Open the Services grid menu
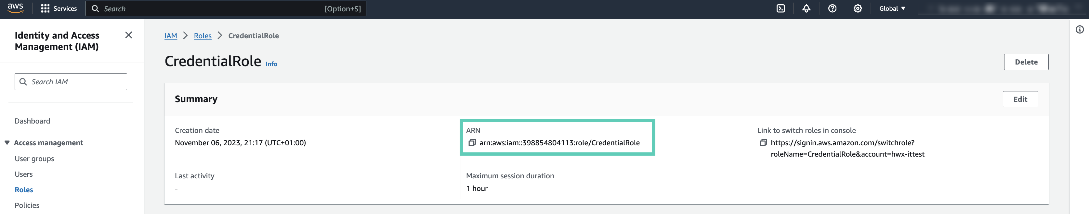 pyautogui.click(x=59, y=8)
